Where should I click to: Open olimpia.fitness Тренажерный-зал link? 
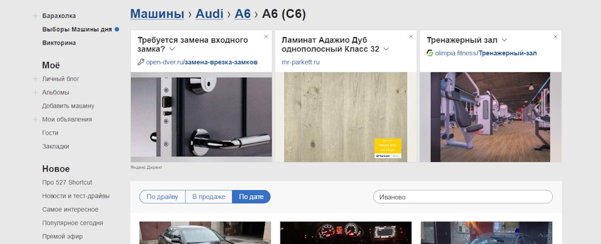point(486,53)
